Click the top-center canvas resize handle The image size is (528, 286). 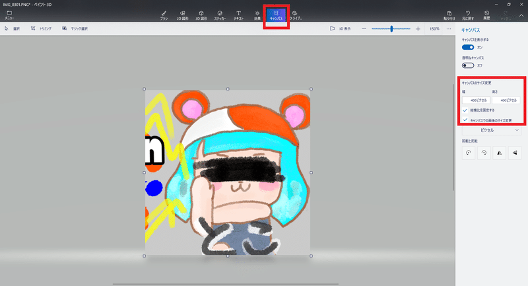pyautogui.click(x=228, y=89)
